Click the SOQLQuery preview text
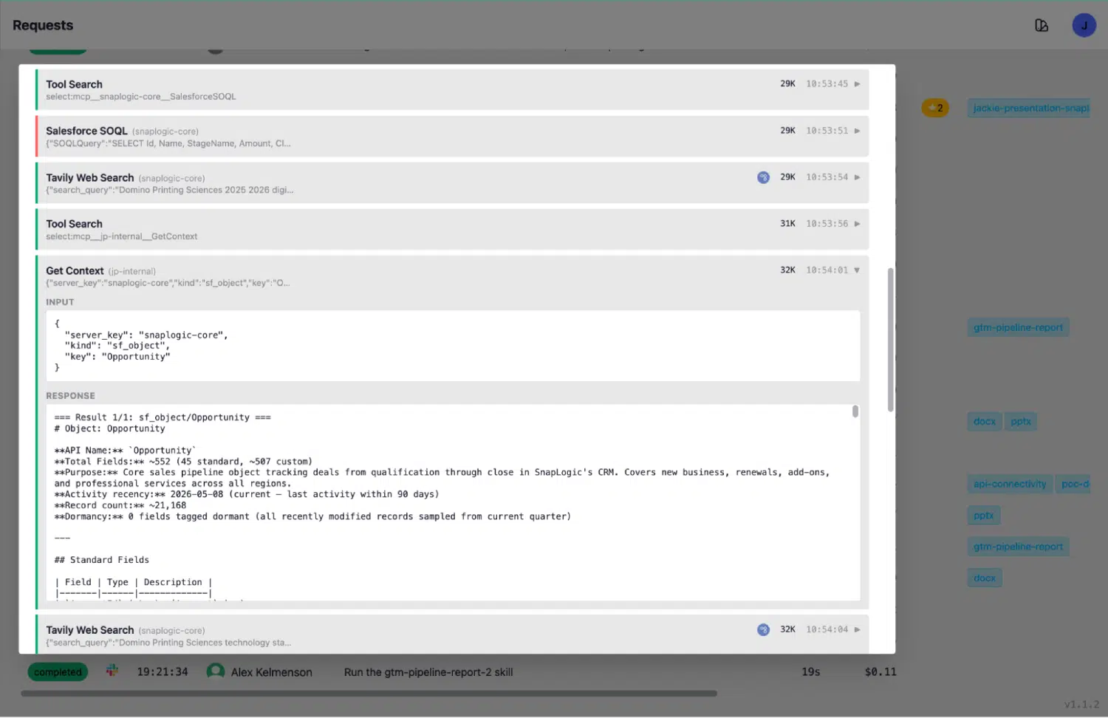The width and height of the screenshot is (1108, 718). click(168, 143)
